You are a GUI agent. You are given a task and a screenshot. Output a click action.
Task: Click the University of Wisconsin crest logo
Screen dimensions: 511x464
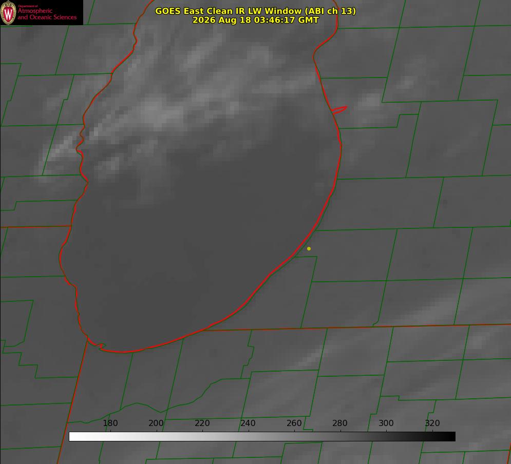coord(8,12)
